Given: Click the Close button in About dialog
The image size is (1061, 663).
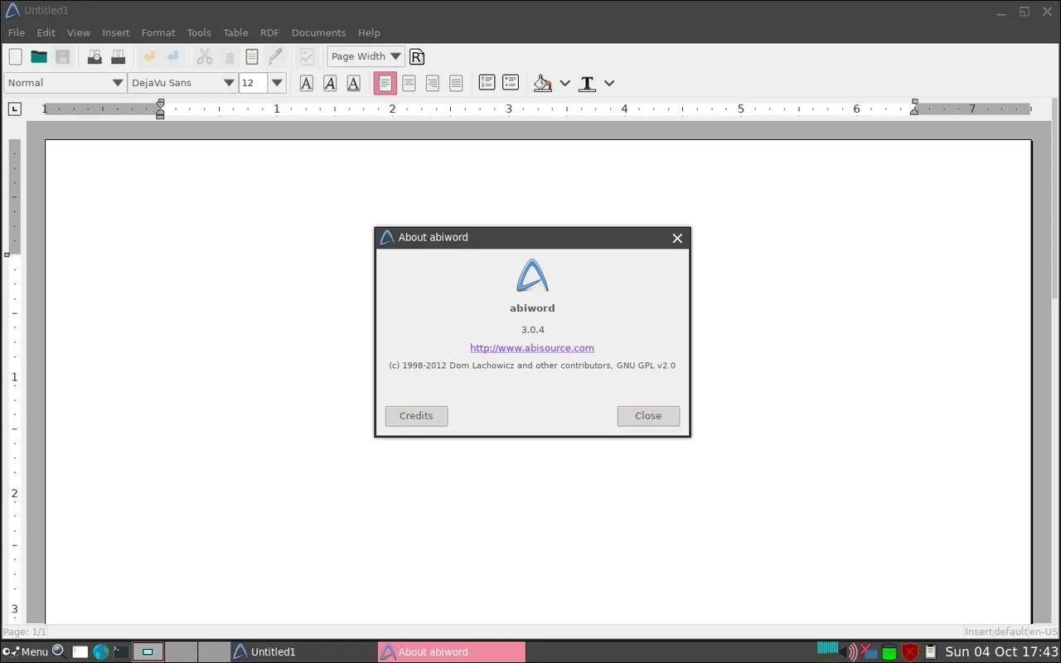Looking at the screenshot, I should [648, 416].
